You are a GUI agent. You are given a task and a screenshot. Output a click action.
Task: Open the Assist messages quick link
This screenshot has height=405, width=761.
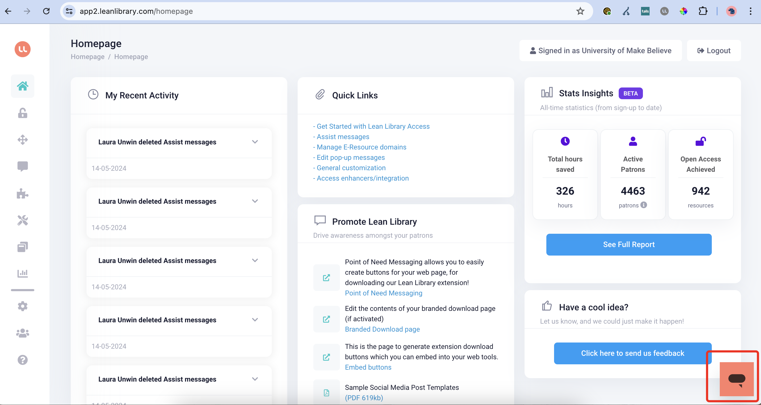point(343,137)
